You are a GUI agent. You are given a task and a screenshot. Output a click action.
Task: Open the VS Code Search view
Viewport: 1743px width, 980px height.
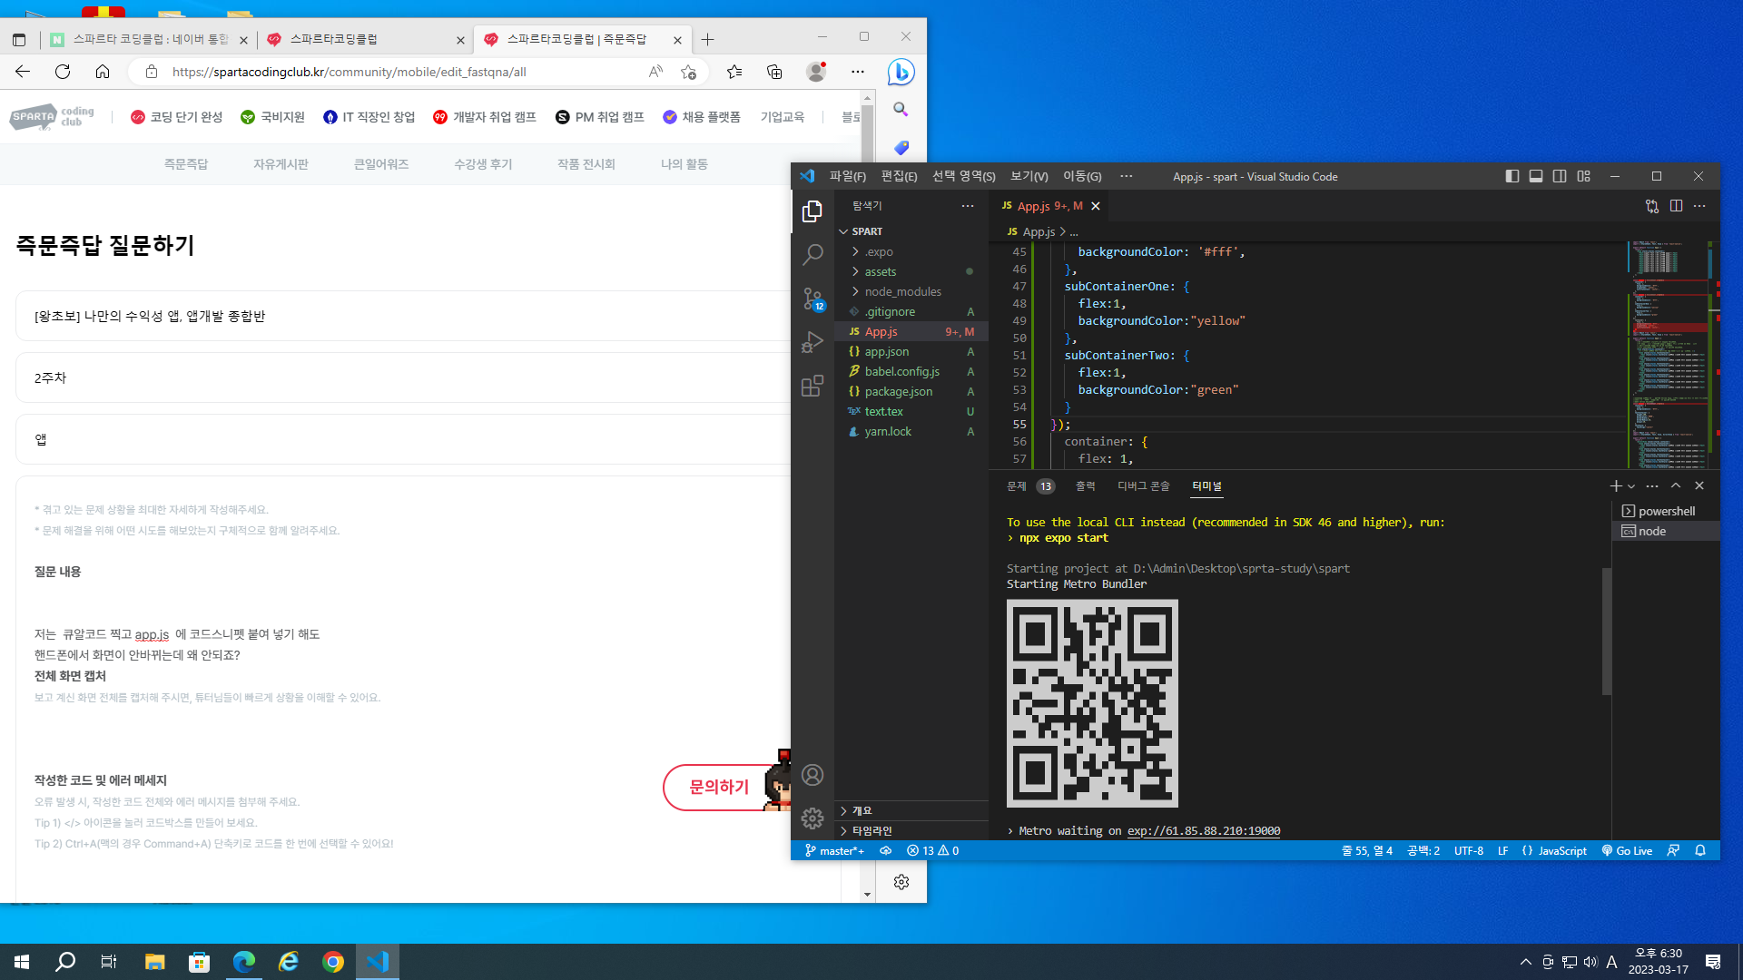coord(812,255)
